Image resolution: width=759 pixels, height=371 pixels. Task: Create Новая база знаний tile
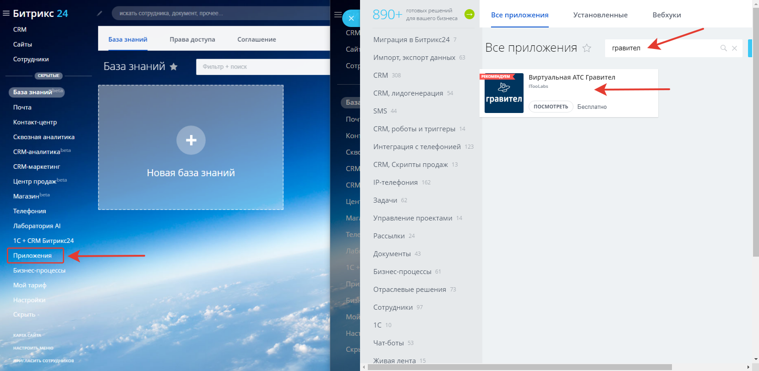[x=191, y=147]
